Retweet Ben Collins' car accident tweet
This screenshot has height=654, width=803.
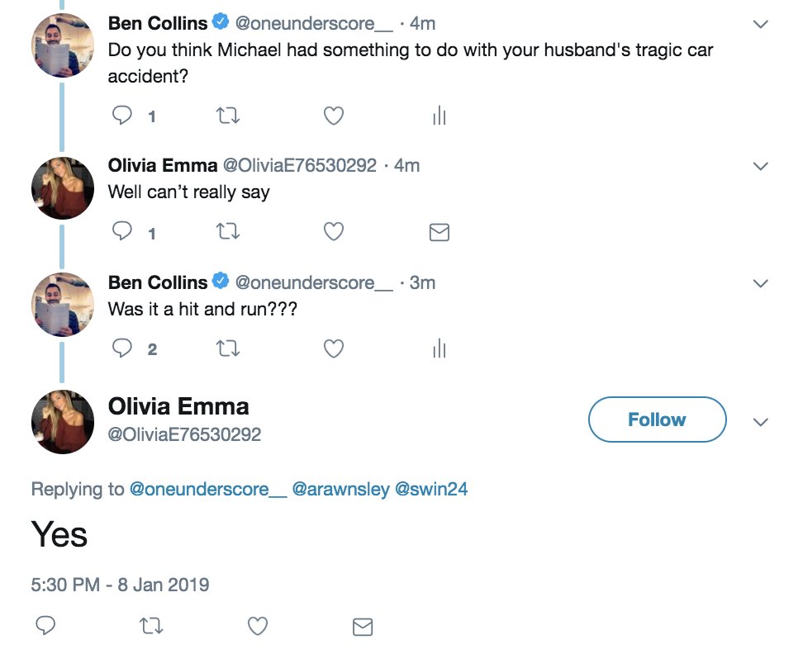[227, 116]
